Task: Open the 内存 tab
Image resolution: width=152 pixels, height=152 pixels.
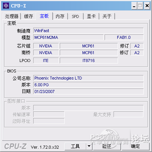Action: pyautogui.click(x=60, y=16)
